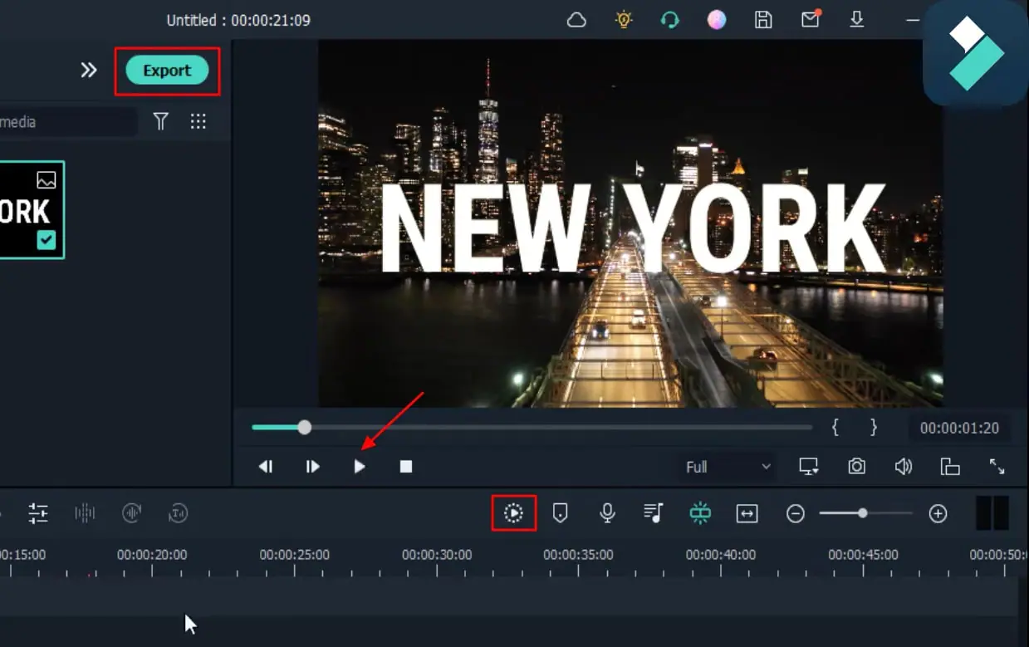Open preview display monitor settings

click(809, 467)
